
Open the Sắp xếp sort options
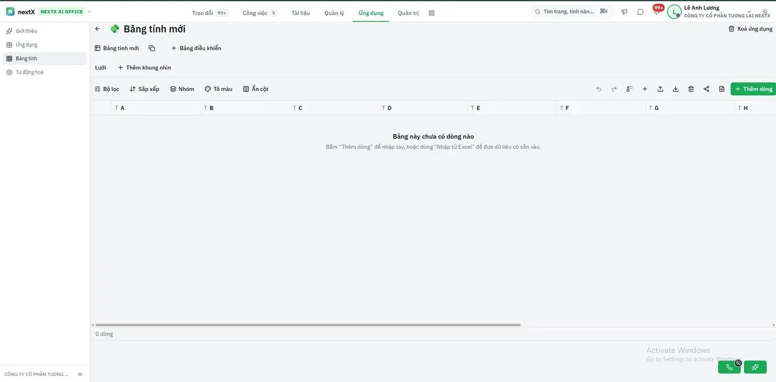click(x=144, y=89)
